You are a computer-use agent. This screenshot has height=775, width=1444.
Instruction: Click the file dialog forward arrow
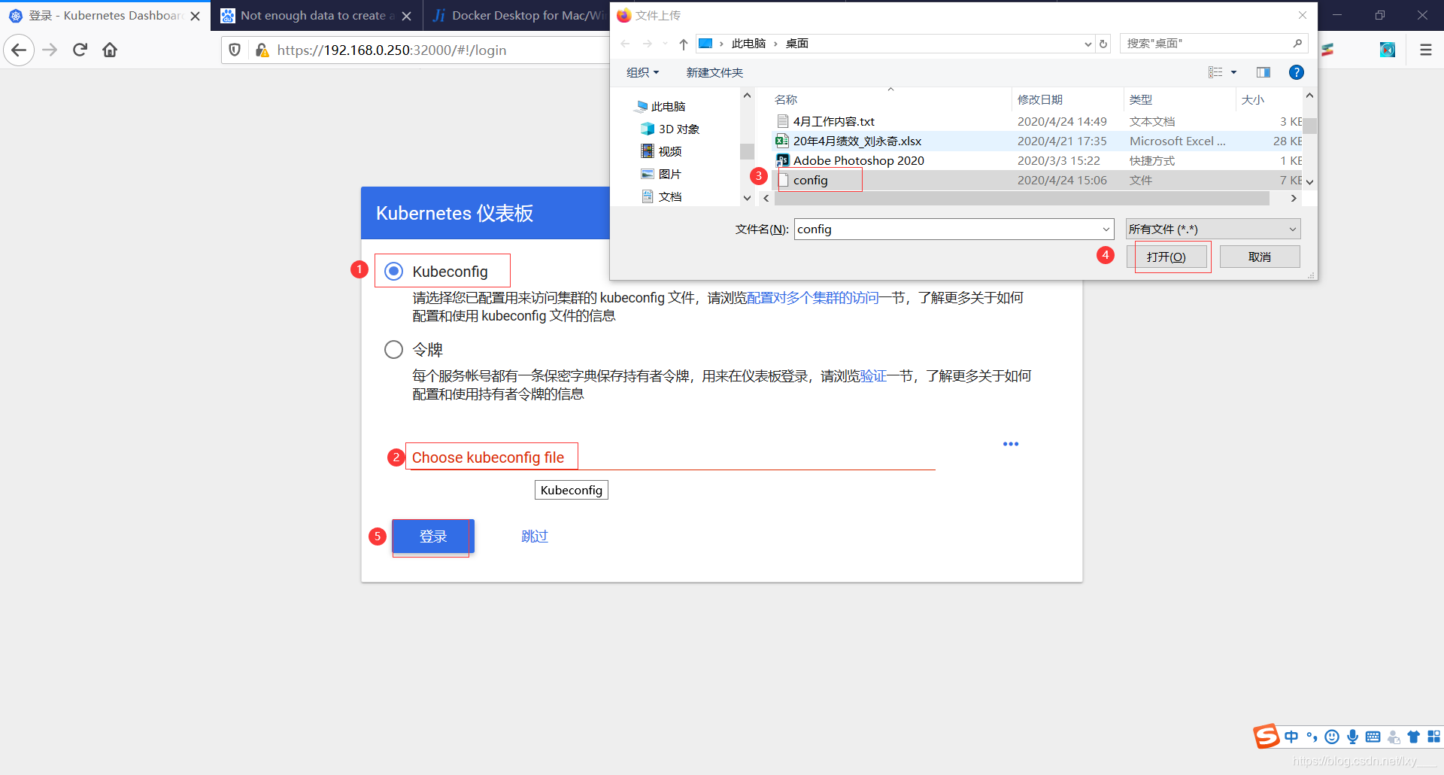(x=647, y=44)
